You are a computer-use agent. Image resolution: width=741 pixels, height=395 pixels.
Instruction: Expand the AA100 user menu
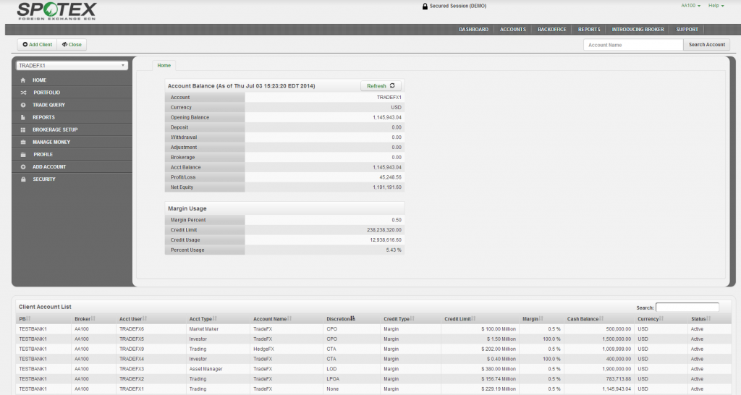[690, 6]
